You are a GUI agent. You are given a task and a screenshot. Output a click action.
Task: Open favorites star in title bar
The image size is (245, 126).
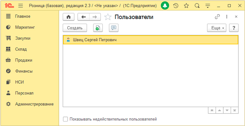tap(186, 6)
